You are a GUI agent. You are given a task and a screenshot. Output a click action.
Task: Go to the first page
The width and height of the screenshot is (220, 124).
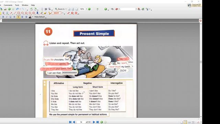click(x=70, y=122)
